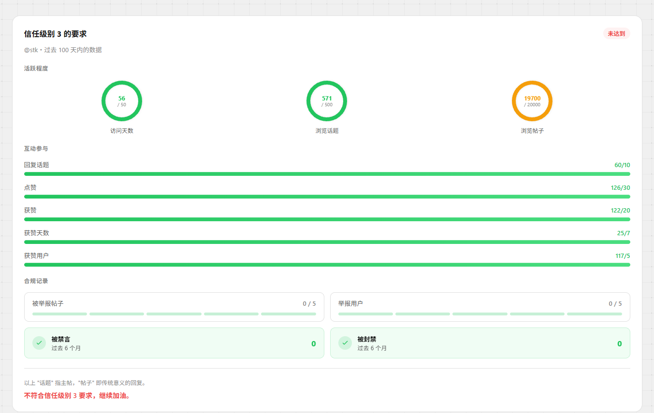Screen dimensions: 654x413
Task: Click the 未达到 status badge
Action: click(616, 34)
